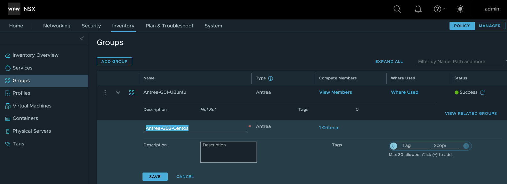
Task: Click the Where Used column header
Action: click(x=403, y=78)
